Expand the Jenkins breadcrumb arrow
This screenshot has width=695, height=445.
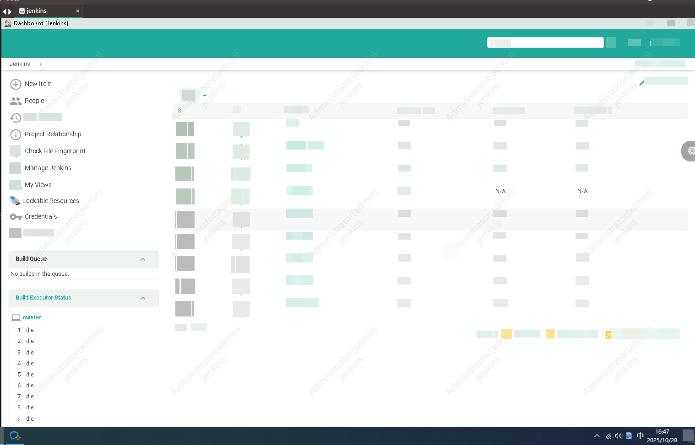(x=41, y=64)
